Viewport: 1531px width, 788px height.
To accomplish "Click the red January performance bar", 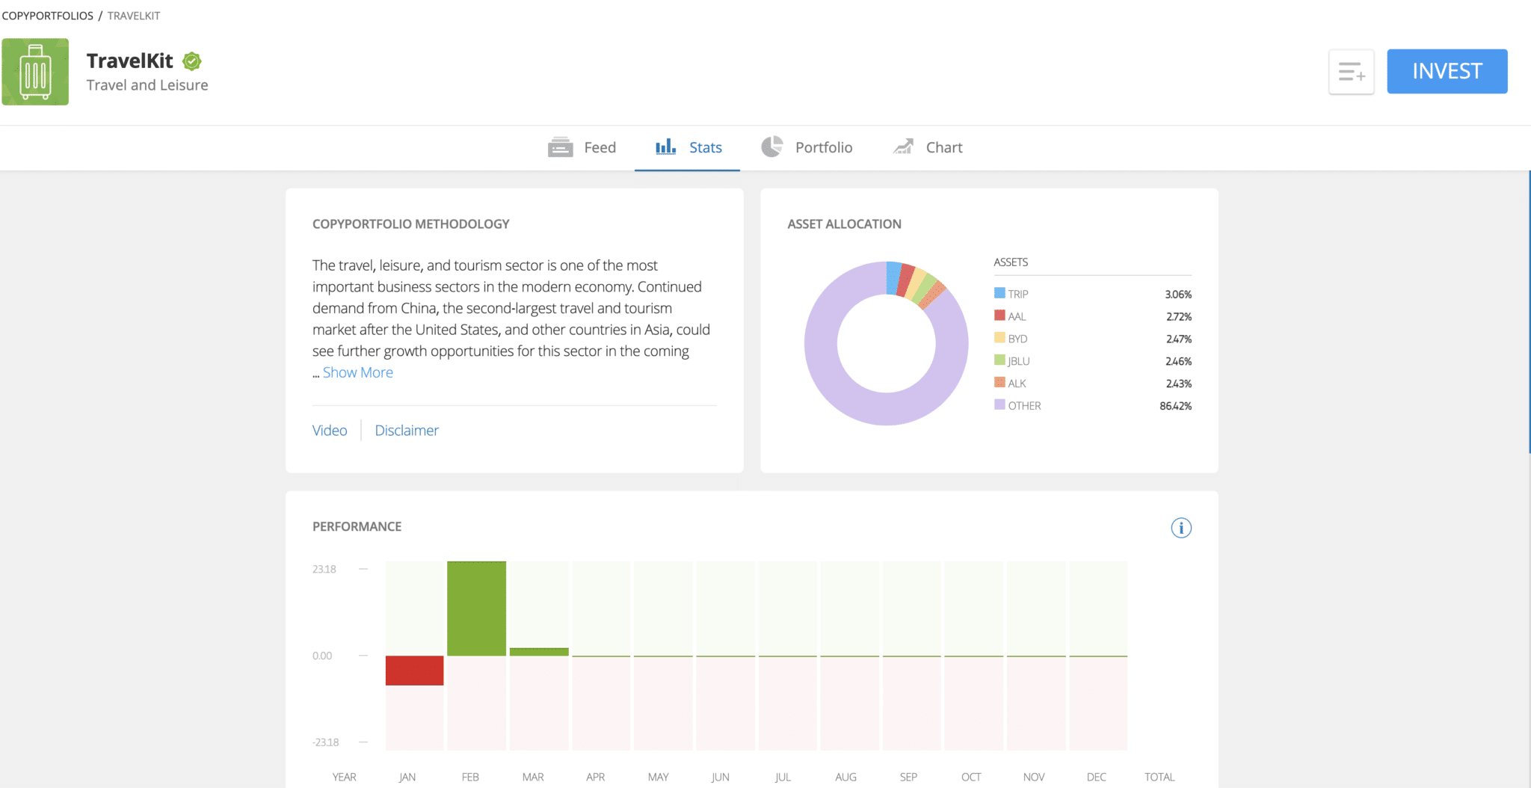I will 414,671.
